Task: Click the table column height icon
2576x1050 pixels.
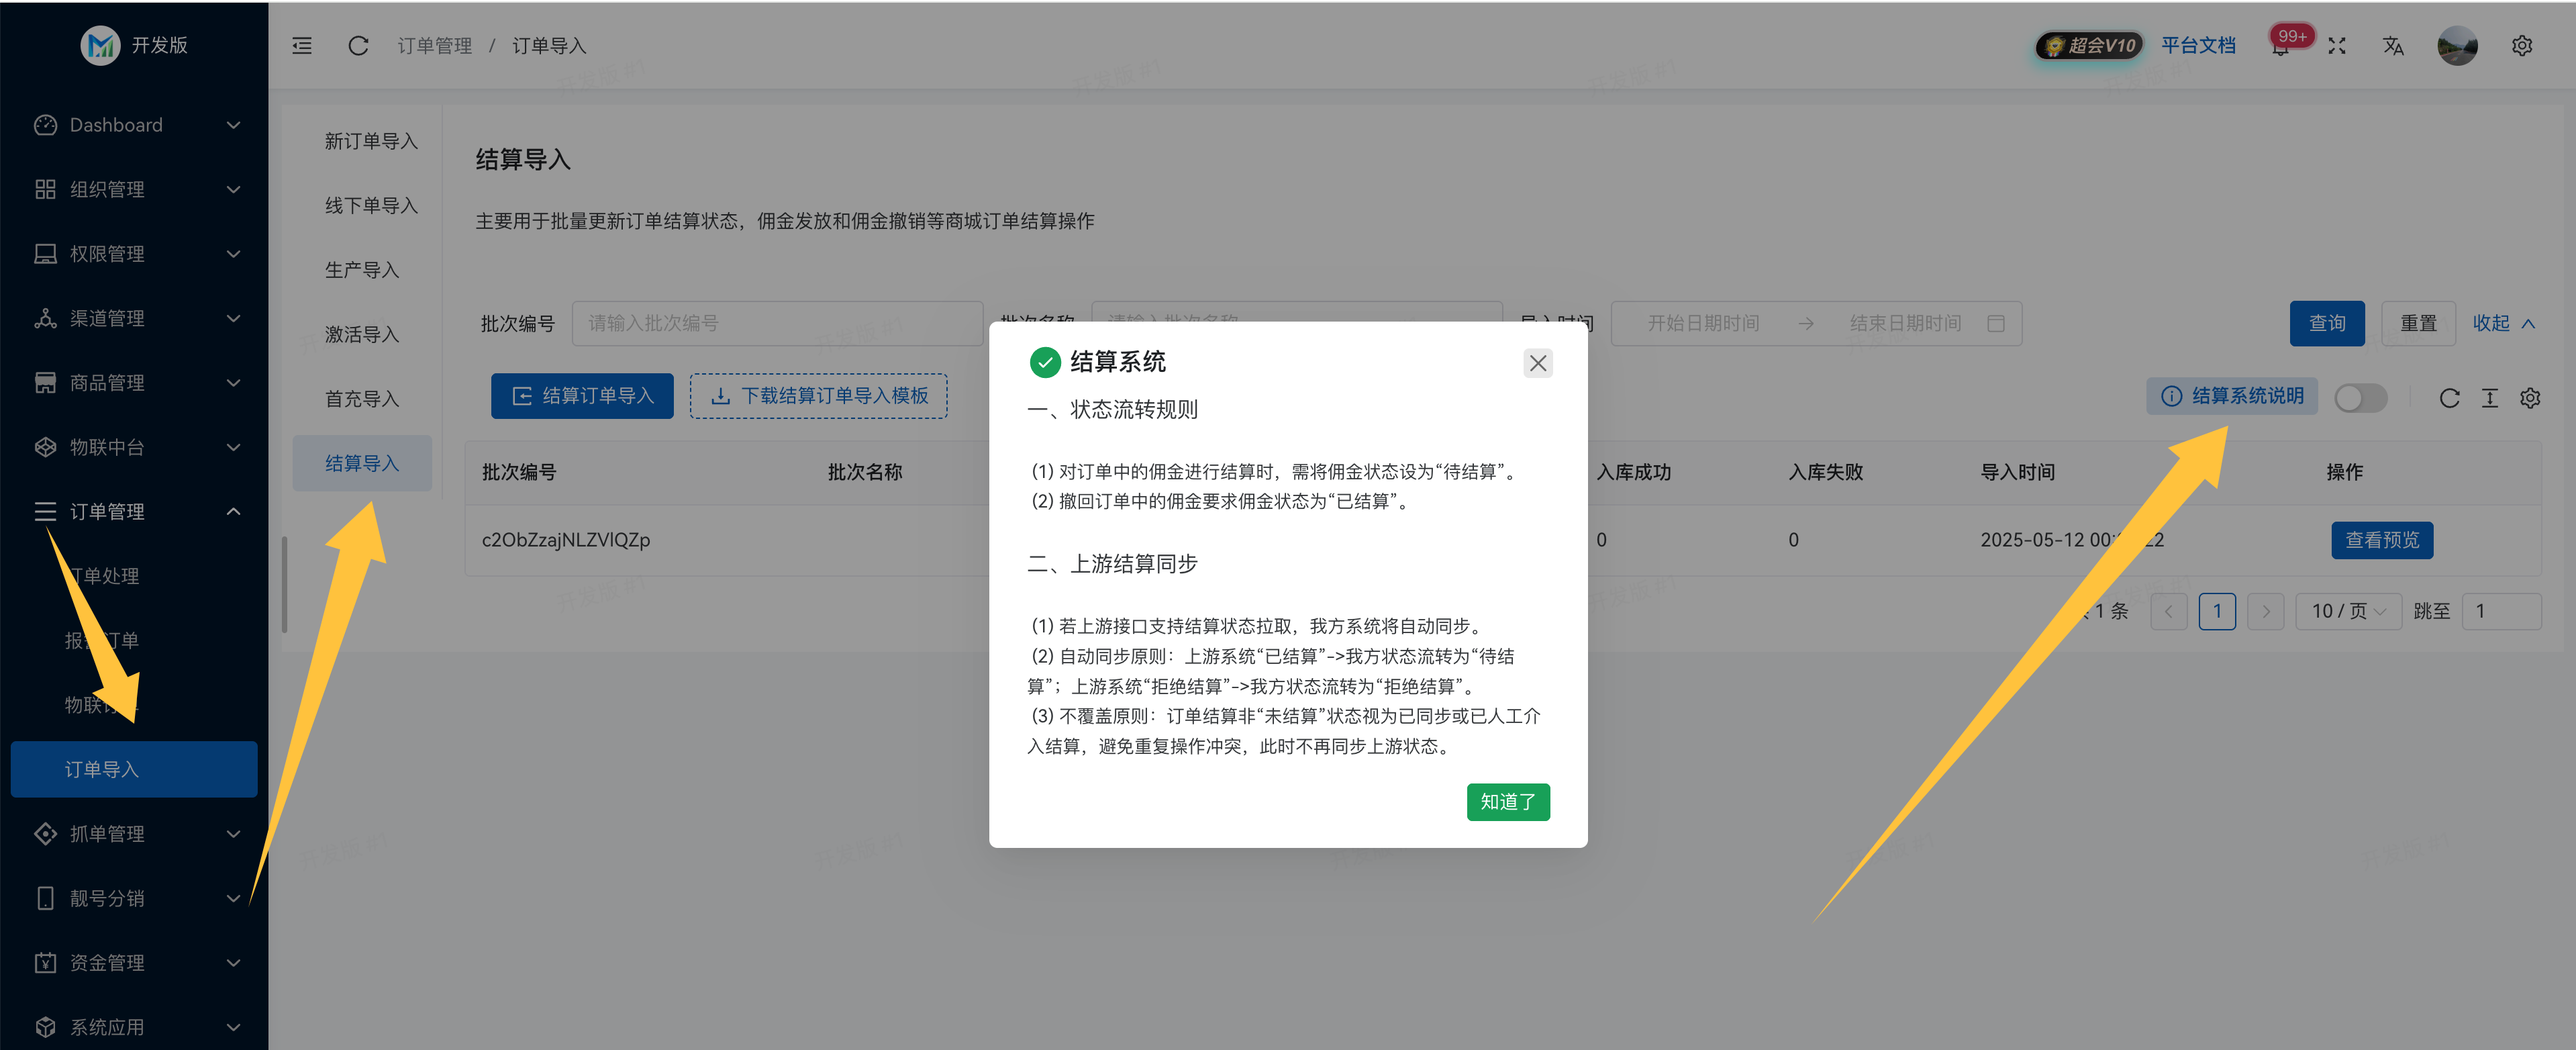Action: pos(2489,398)
